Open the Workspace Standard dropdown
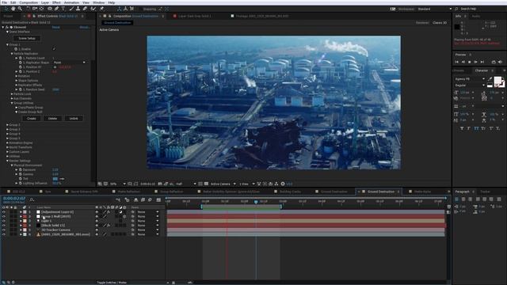Image resolution: width=507 pixels, height=285 pixels. [435, 9]
